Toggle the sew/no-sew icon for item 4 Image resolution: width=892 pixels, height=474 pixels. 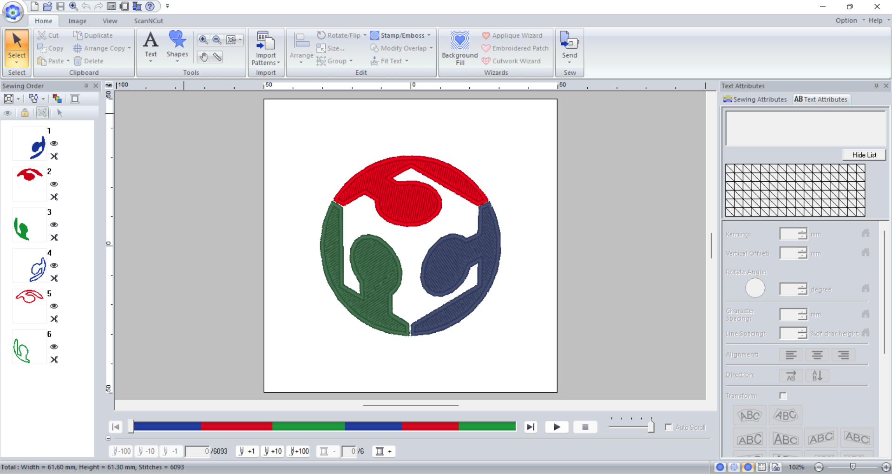54,278
